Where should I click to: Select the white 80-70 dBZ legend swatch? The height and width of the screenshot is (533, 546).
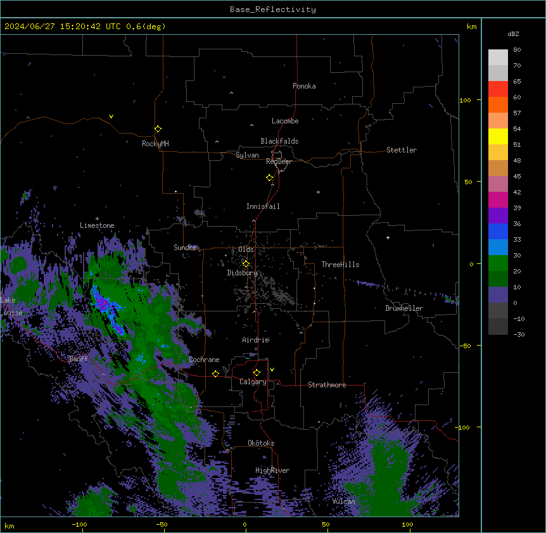click(x=498, y=58)
